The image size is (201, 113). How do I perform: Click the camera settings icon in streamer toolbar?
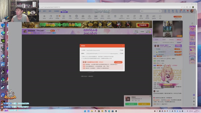[x=83, y=17]
